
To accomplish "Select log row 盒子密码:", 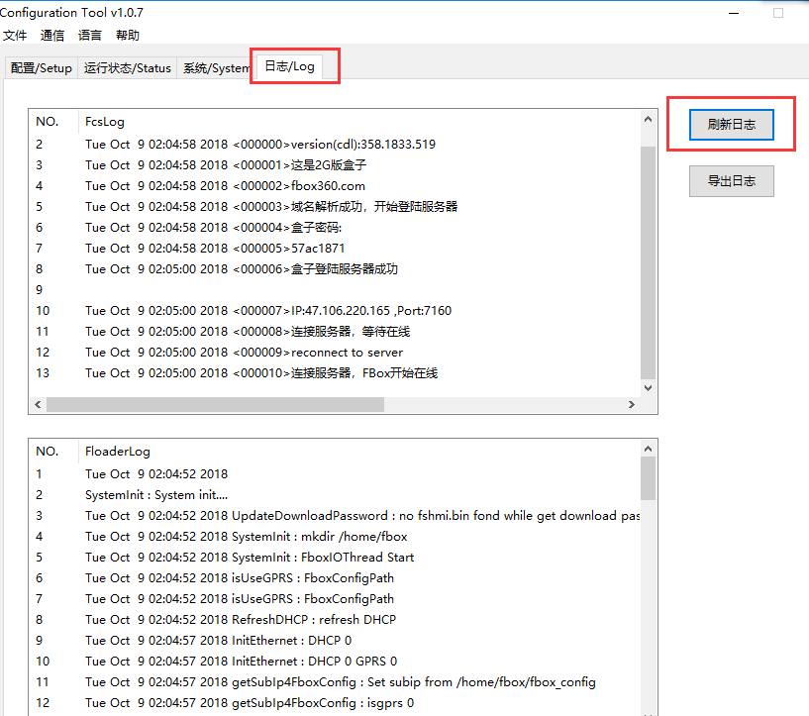I will click(335, 228).
